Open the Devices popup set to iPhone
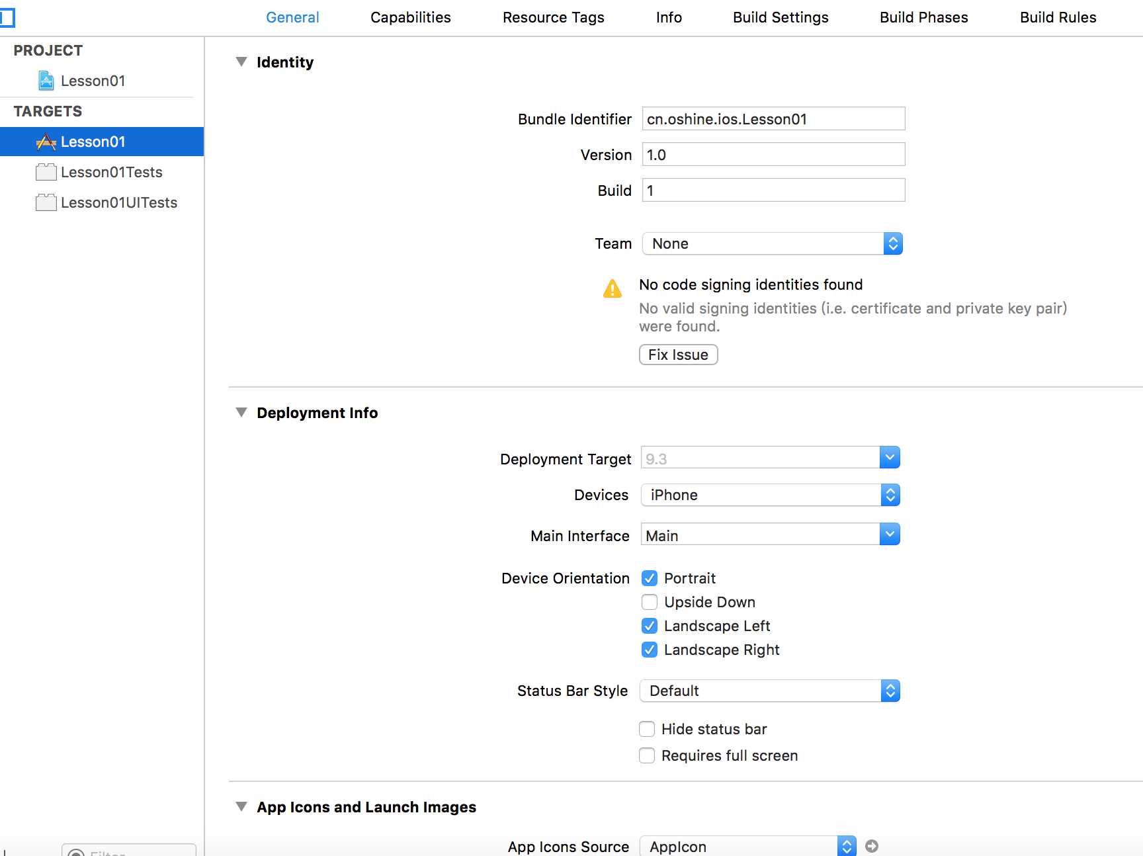The width and height of the screenshot is (1143, 856). tap(770, 495)
